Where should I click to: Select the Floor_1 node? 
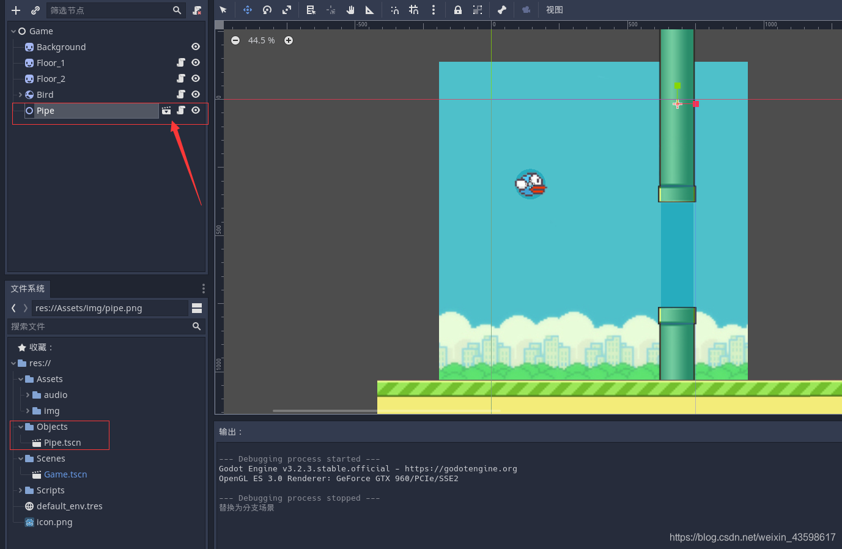pyautogui.click(x=51, y=63)
